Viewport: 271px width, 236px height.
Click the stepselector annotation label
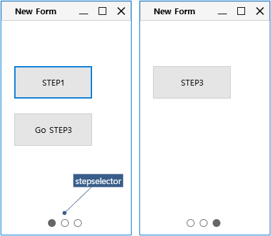[x=98, y=181]
